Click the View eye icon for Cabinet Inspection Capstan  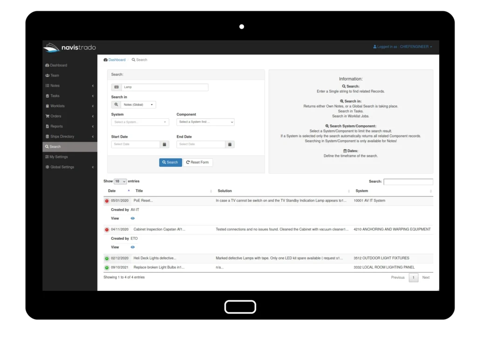tap(133, 247)
